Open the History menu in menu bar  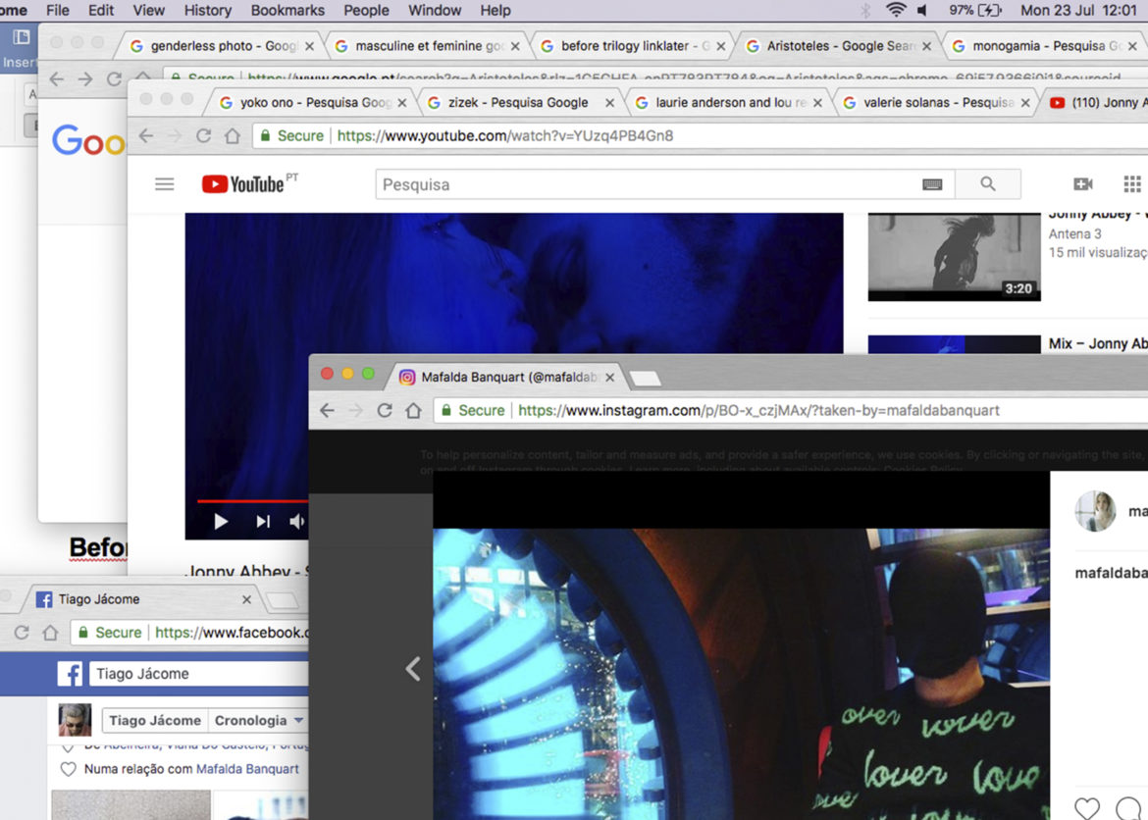coord(208,11)
